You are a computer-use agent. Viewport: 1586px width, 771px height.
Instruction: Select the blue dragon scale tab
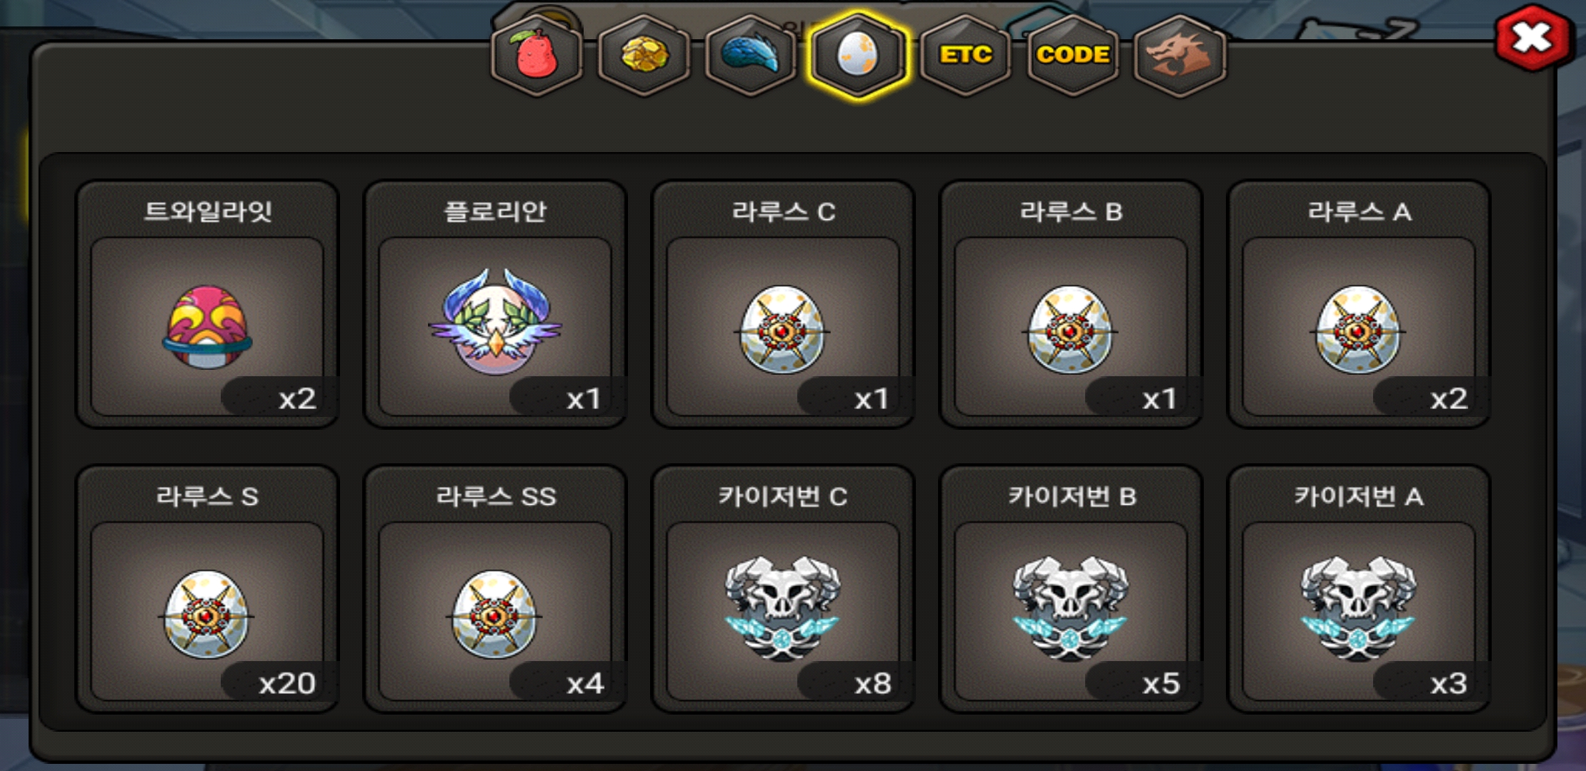point(750,56)
